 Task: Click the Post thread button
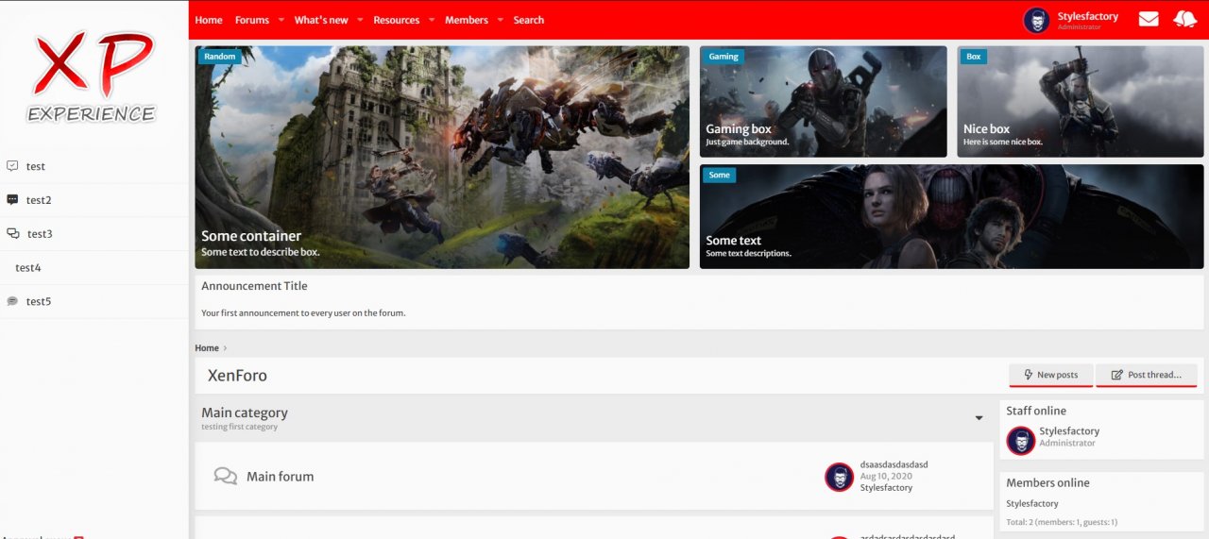coord(1146,375)
